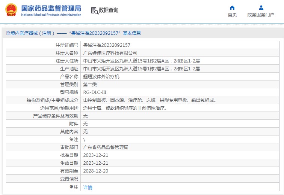Screen dimensions: 284x195
Task: Click the 管理类别 label
Action: click(x=69, y=85)
